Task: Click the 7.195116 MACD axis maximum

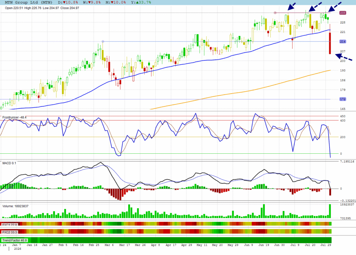Action: tap(347, 161)
